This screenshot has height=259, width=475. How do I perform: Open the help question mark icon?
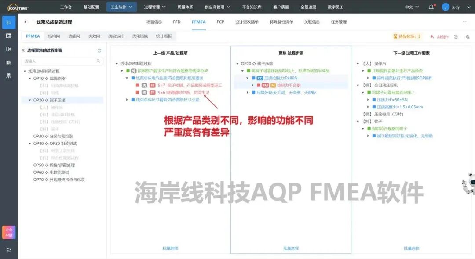click(x=456, y=36)
